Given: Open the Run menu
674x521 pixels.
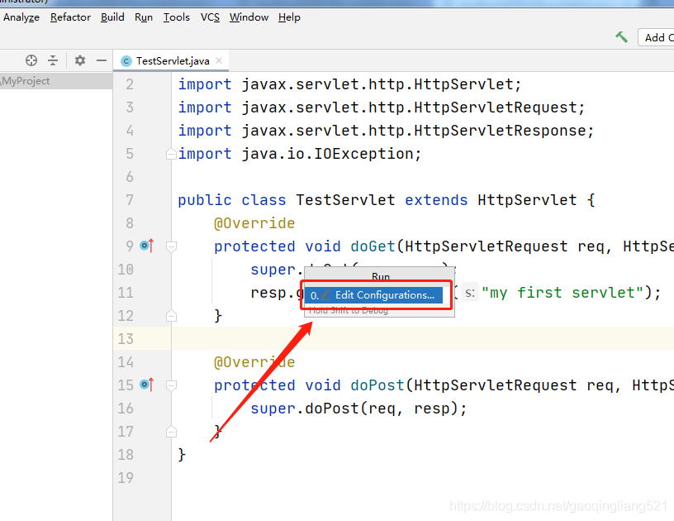Looking at the screenshot, I should coord(143,17).
